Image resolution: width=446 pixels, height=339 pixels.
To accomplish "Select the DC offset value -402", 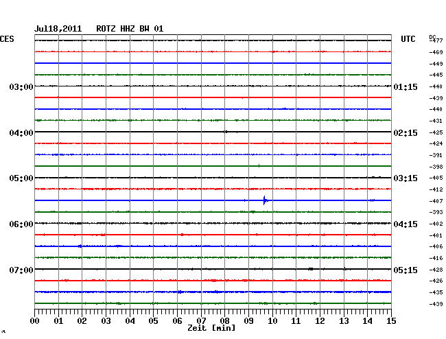I will (436, 224).
